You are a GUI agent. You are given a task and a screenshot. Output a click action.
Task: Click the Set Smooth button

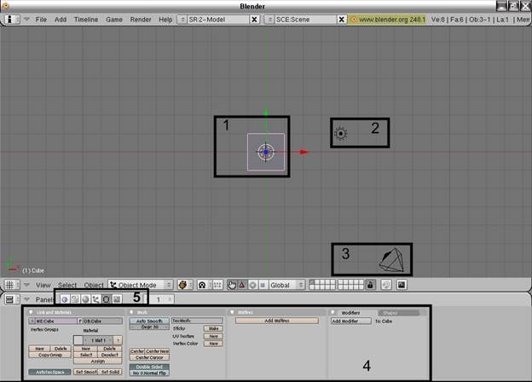pos(85,373)
